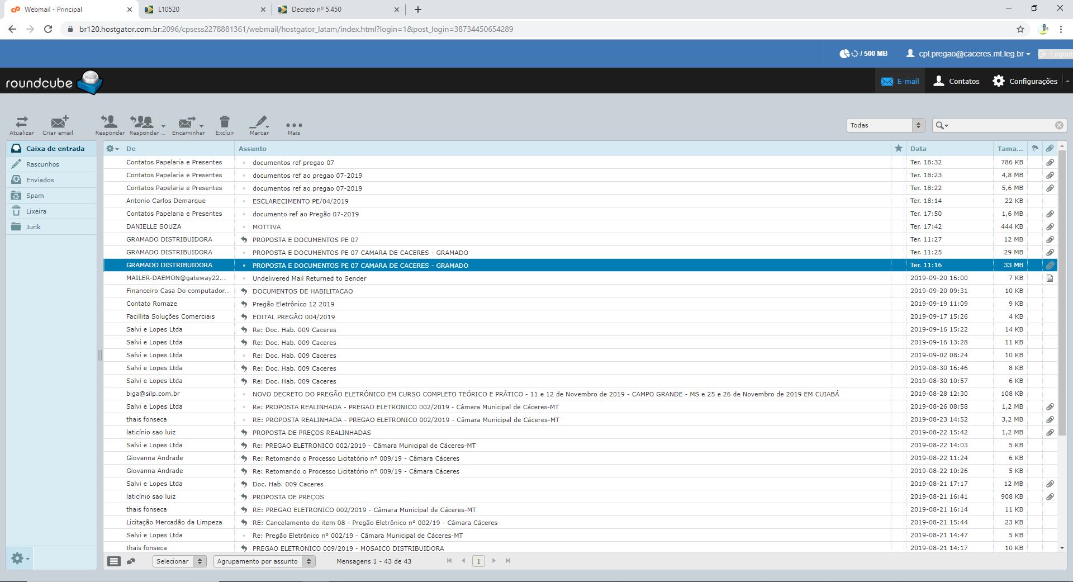Open the Configurações tab
This screenshot has width=1073, height=582.
(1025, 81)
